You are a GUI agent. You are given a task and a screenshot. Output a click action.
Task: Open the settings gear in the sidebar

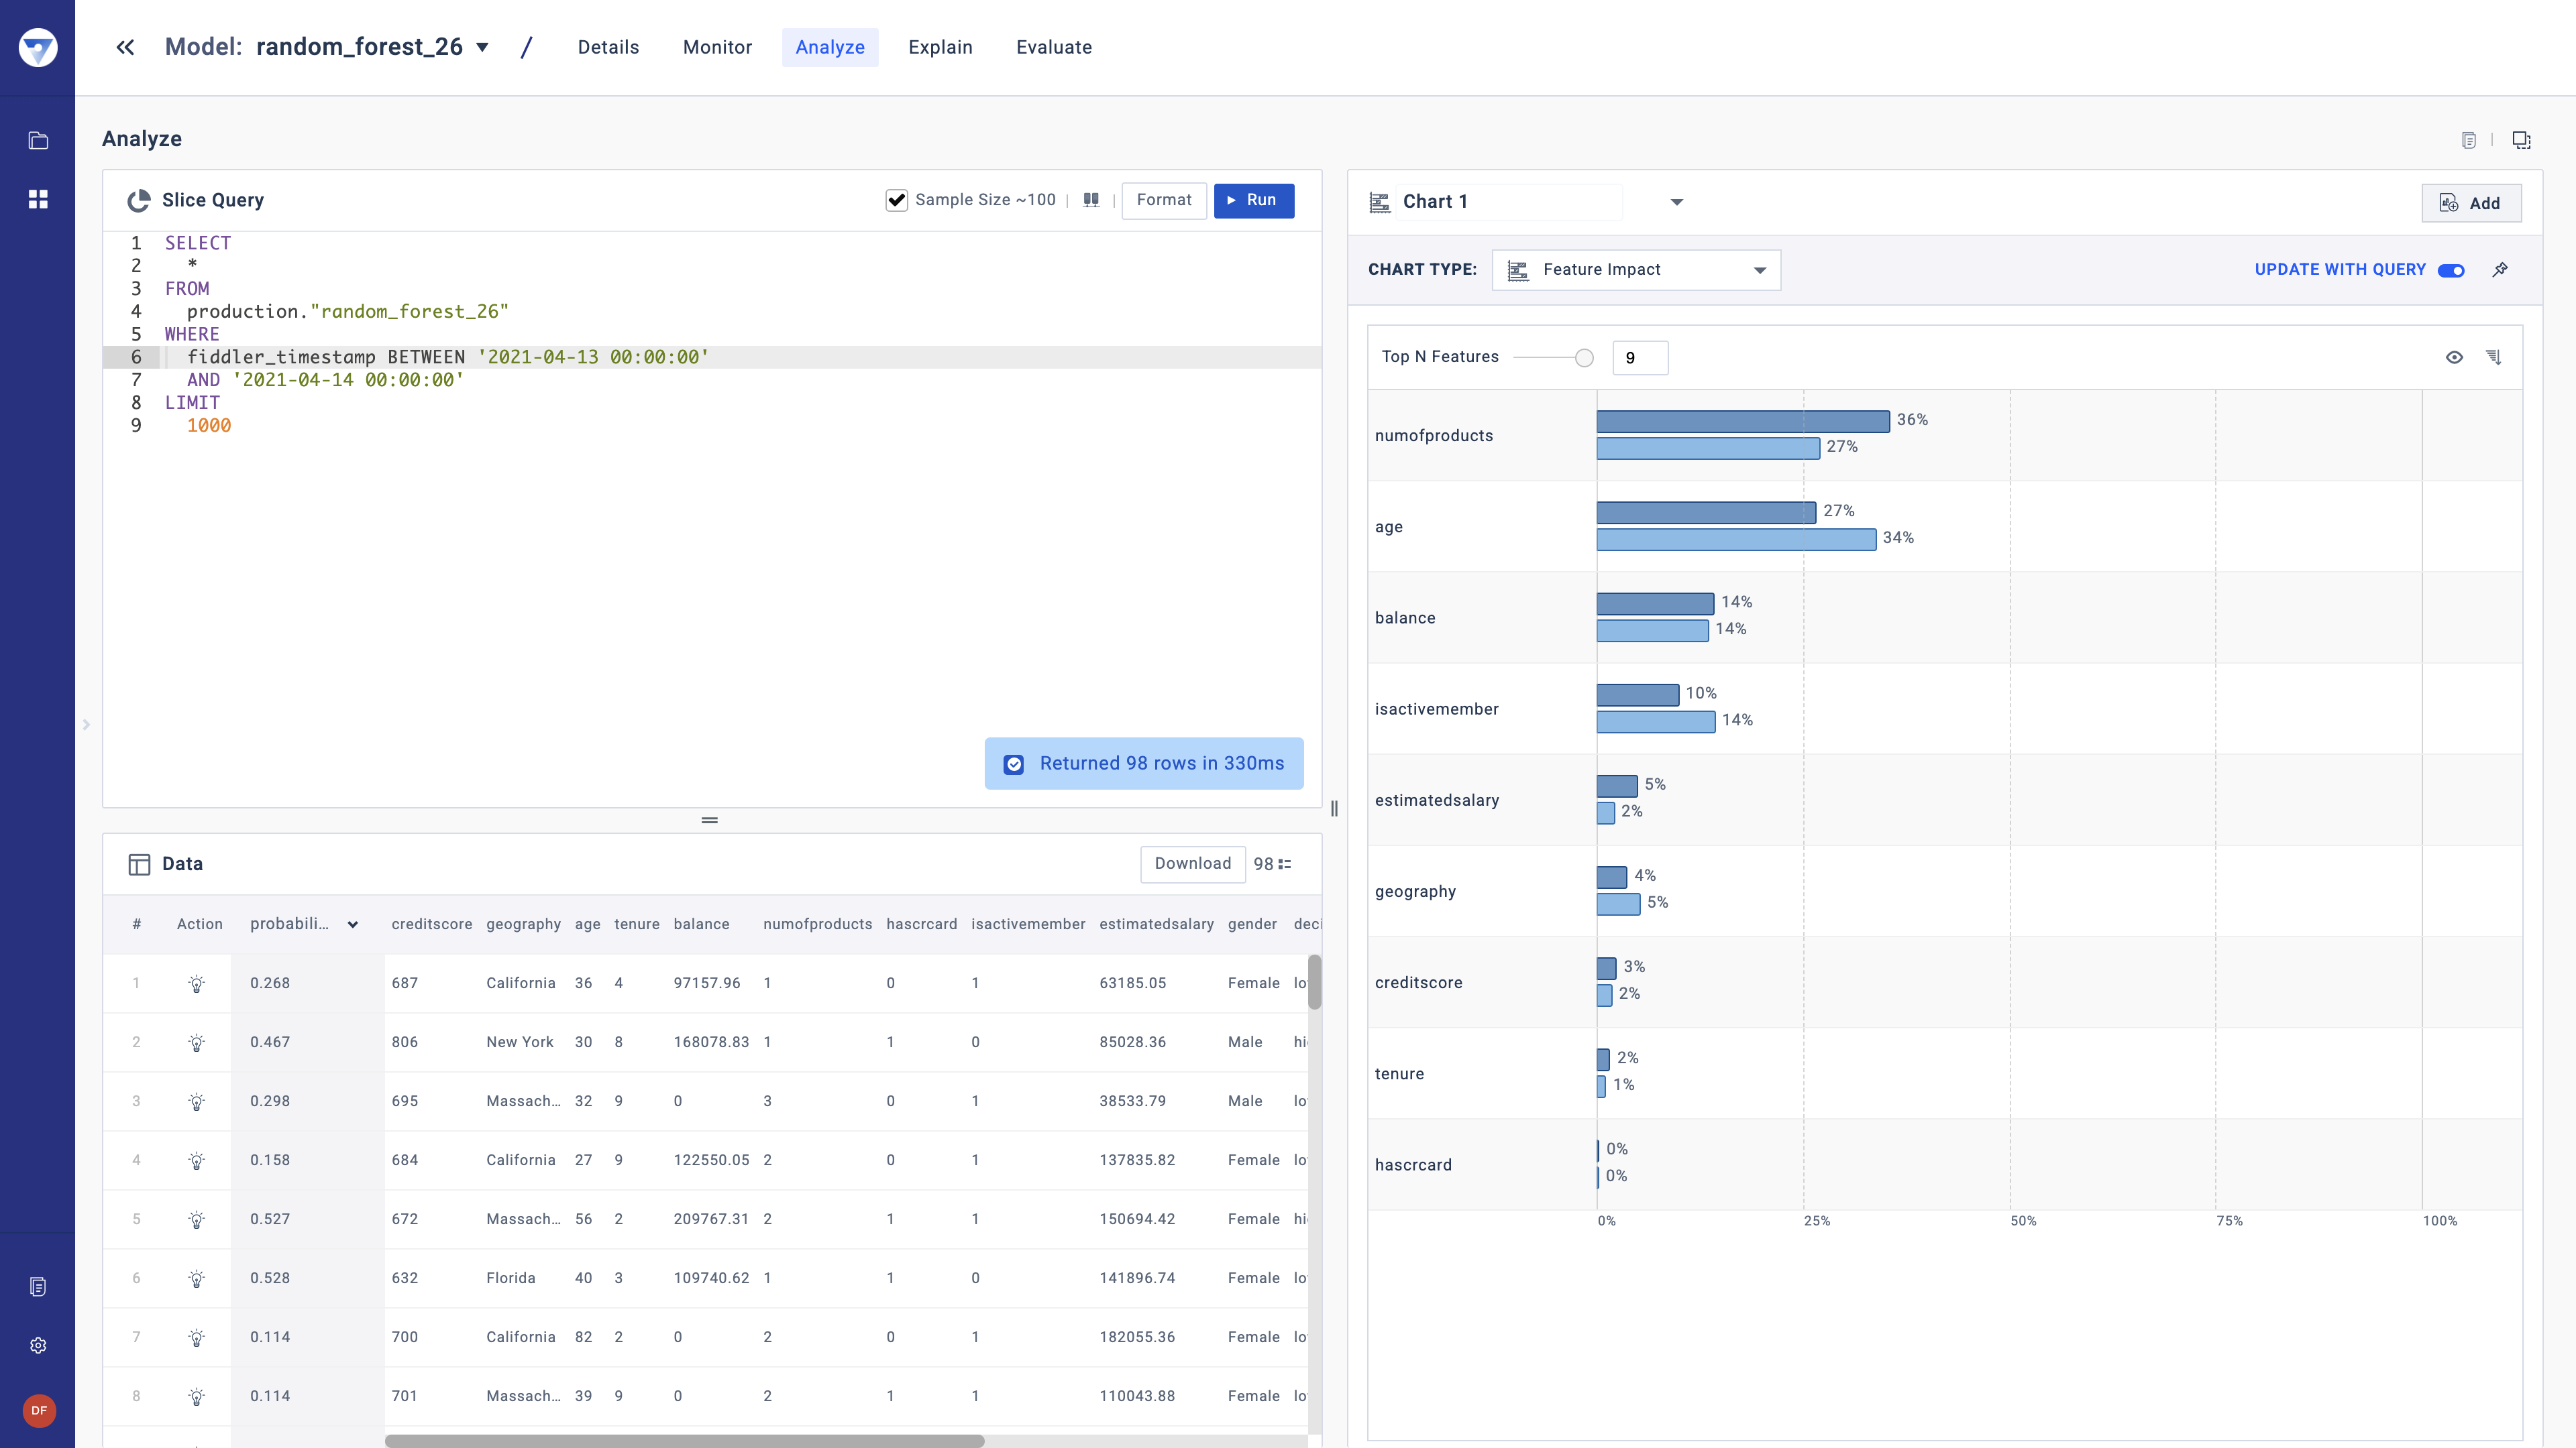coord(38,1345)
